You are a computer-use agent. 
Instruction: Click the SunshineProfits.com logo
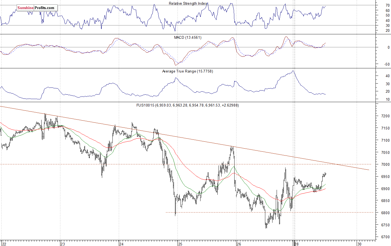[x=37, y=8]
